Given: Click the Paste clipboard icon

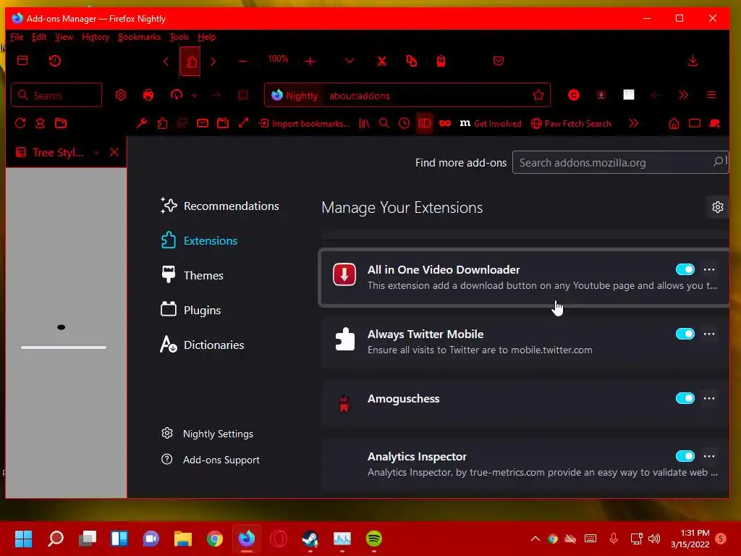Looking at the screenshot, I should (x=441, y=61).
